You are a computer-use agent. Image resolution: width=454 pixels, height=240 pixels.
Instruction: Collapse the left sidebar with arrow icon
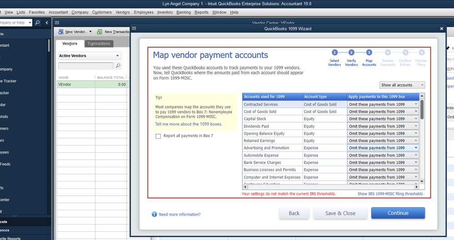47,23
